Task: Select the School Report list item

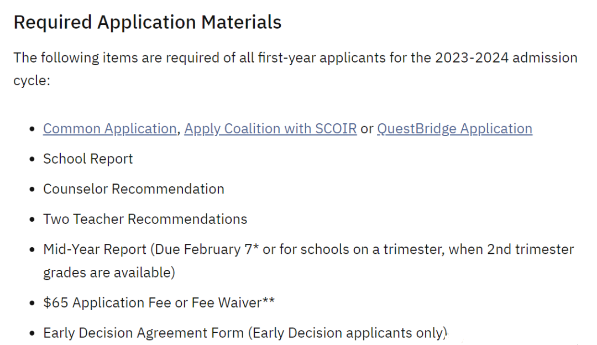Action: pos(88,159)
